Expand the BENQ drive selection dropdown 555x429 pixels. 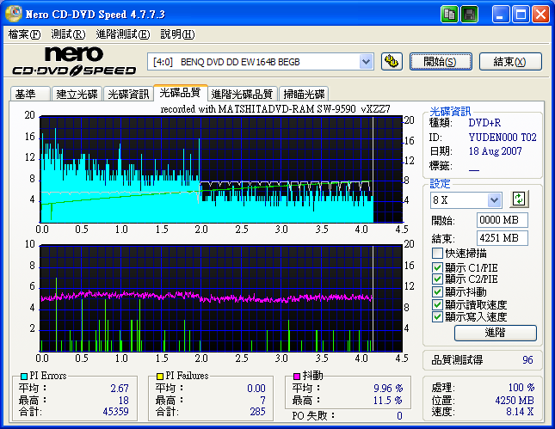pyautogui.click(x=366, y=61)
